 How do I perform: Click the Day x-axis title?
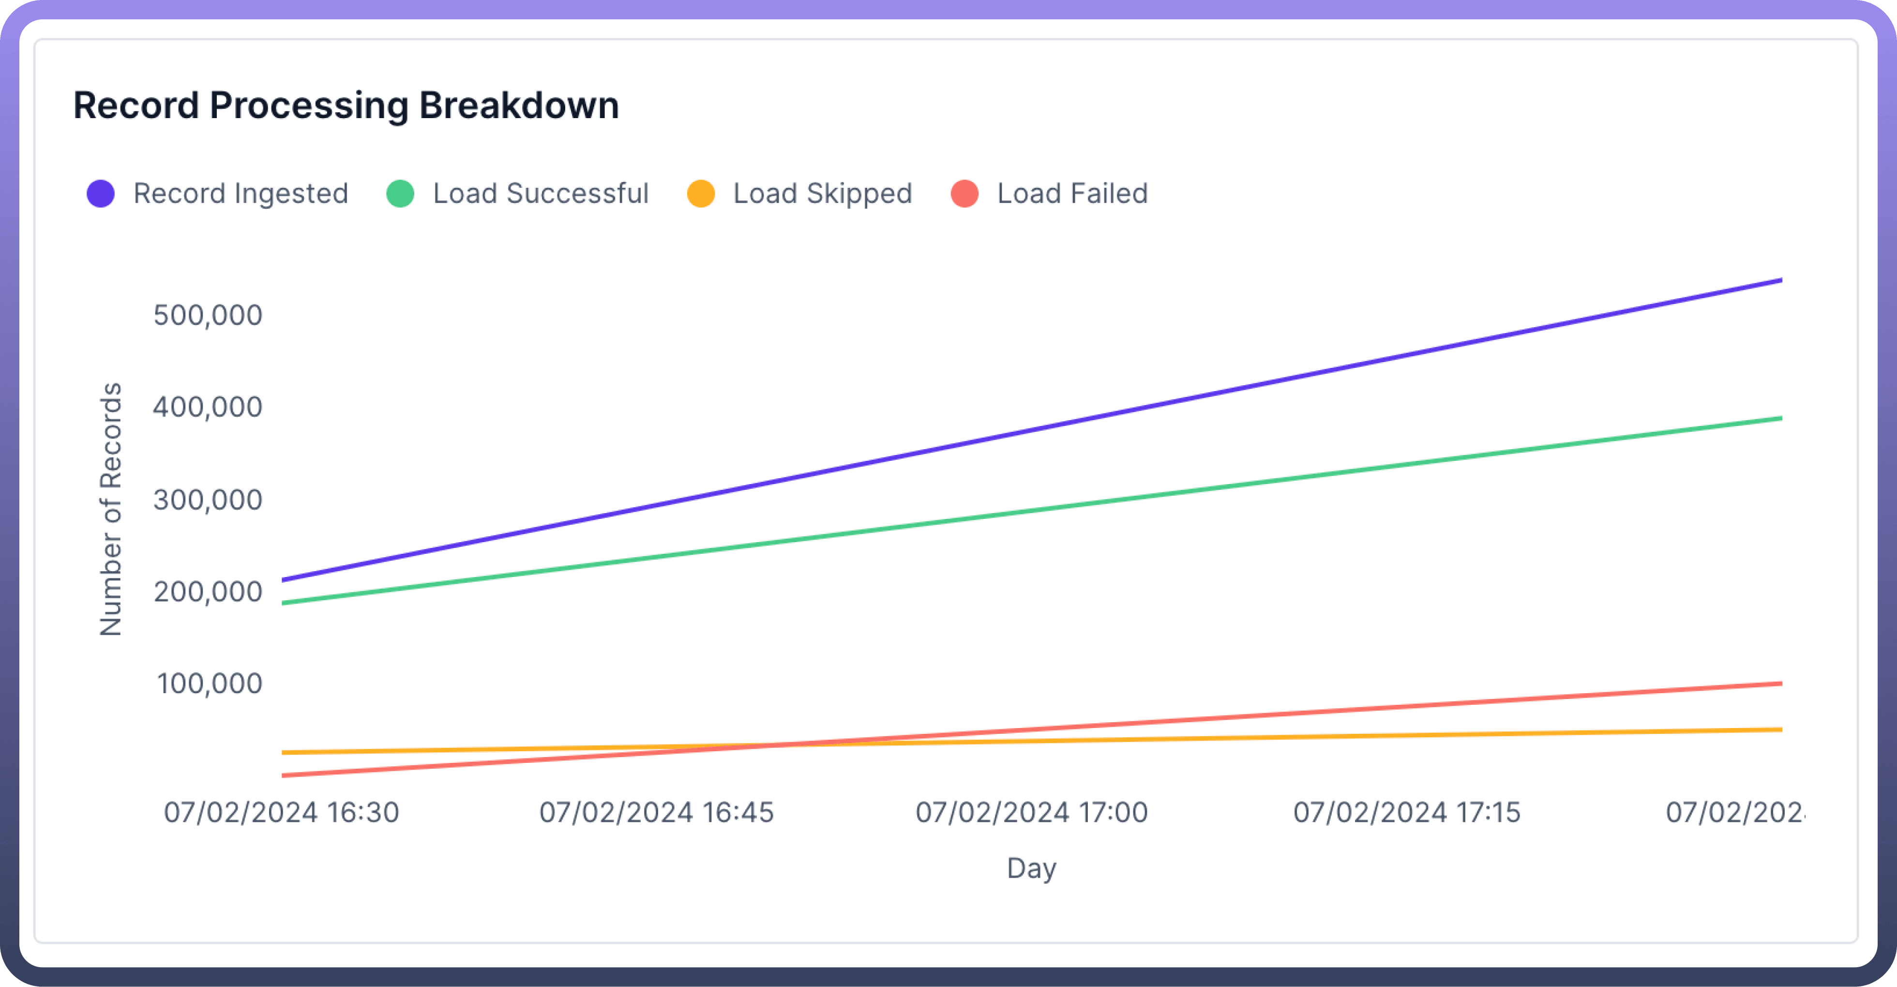pyautogui.click(x=1032, y=868)
